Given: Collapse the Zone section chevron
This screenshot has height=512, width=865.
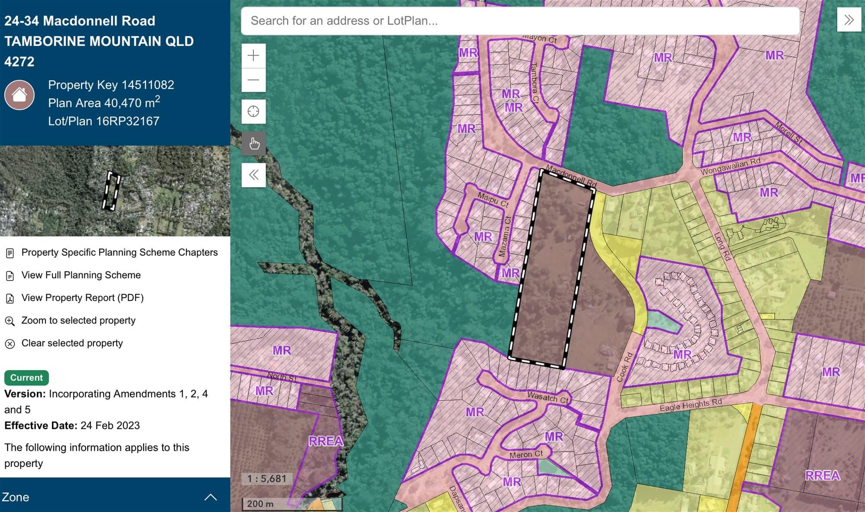Looking at the screenshot, I should (x=210, y=497).
